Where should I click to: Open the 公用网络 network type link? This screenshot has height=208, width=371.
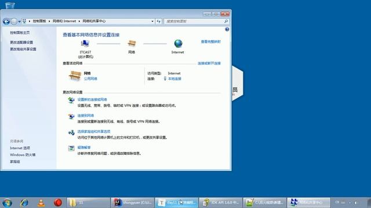pyautogui.click(x=90, y=79)
